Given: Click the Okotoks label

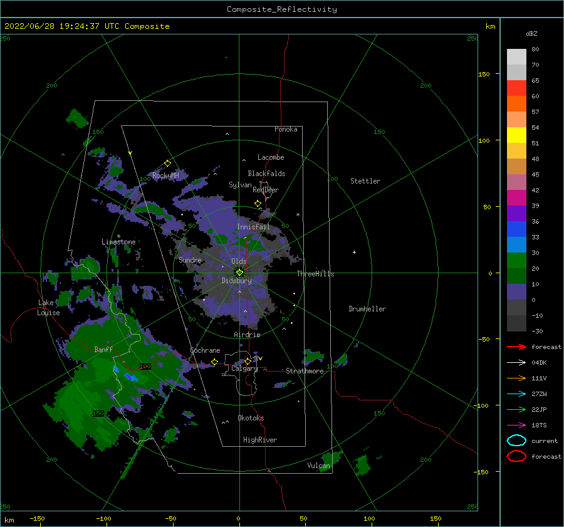Looking at the screenshot, I should (251, 418).
